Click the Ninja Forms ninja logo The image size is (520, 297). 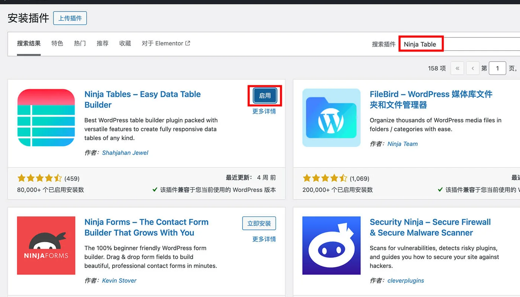[x=46, y=245]
